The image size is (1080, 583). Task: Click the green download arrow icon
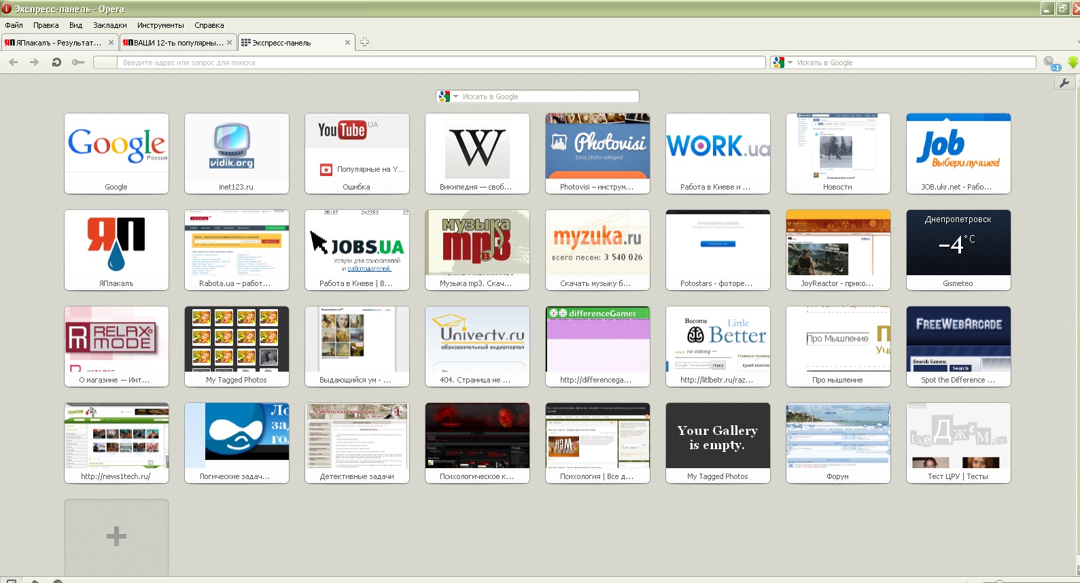coord(1073,63)
